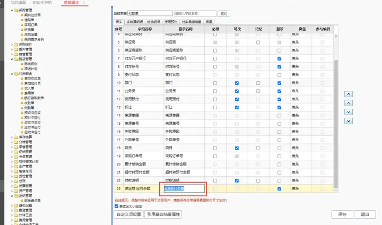This screenshot has width=382, height=225.
Task: Move selected field down one row
Action: [349, 112]
